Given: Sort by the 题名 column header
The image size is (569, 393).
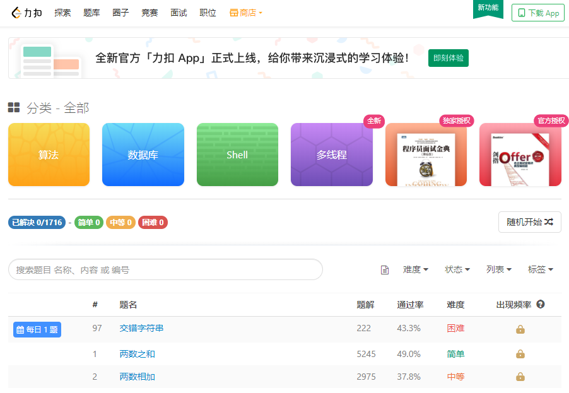Looking at the screenshot, I should pos(128,305).
